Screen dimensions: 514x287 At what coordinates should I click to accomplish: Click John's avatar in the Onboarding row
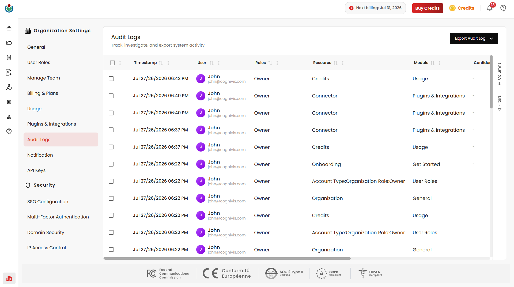click(x=201, y=164)
